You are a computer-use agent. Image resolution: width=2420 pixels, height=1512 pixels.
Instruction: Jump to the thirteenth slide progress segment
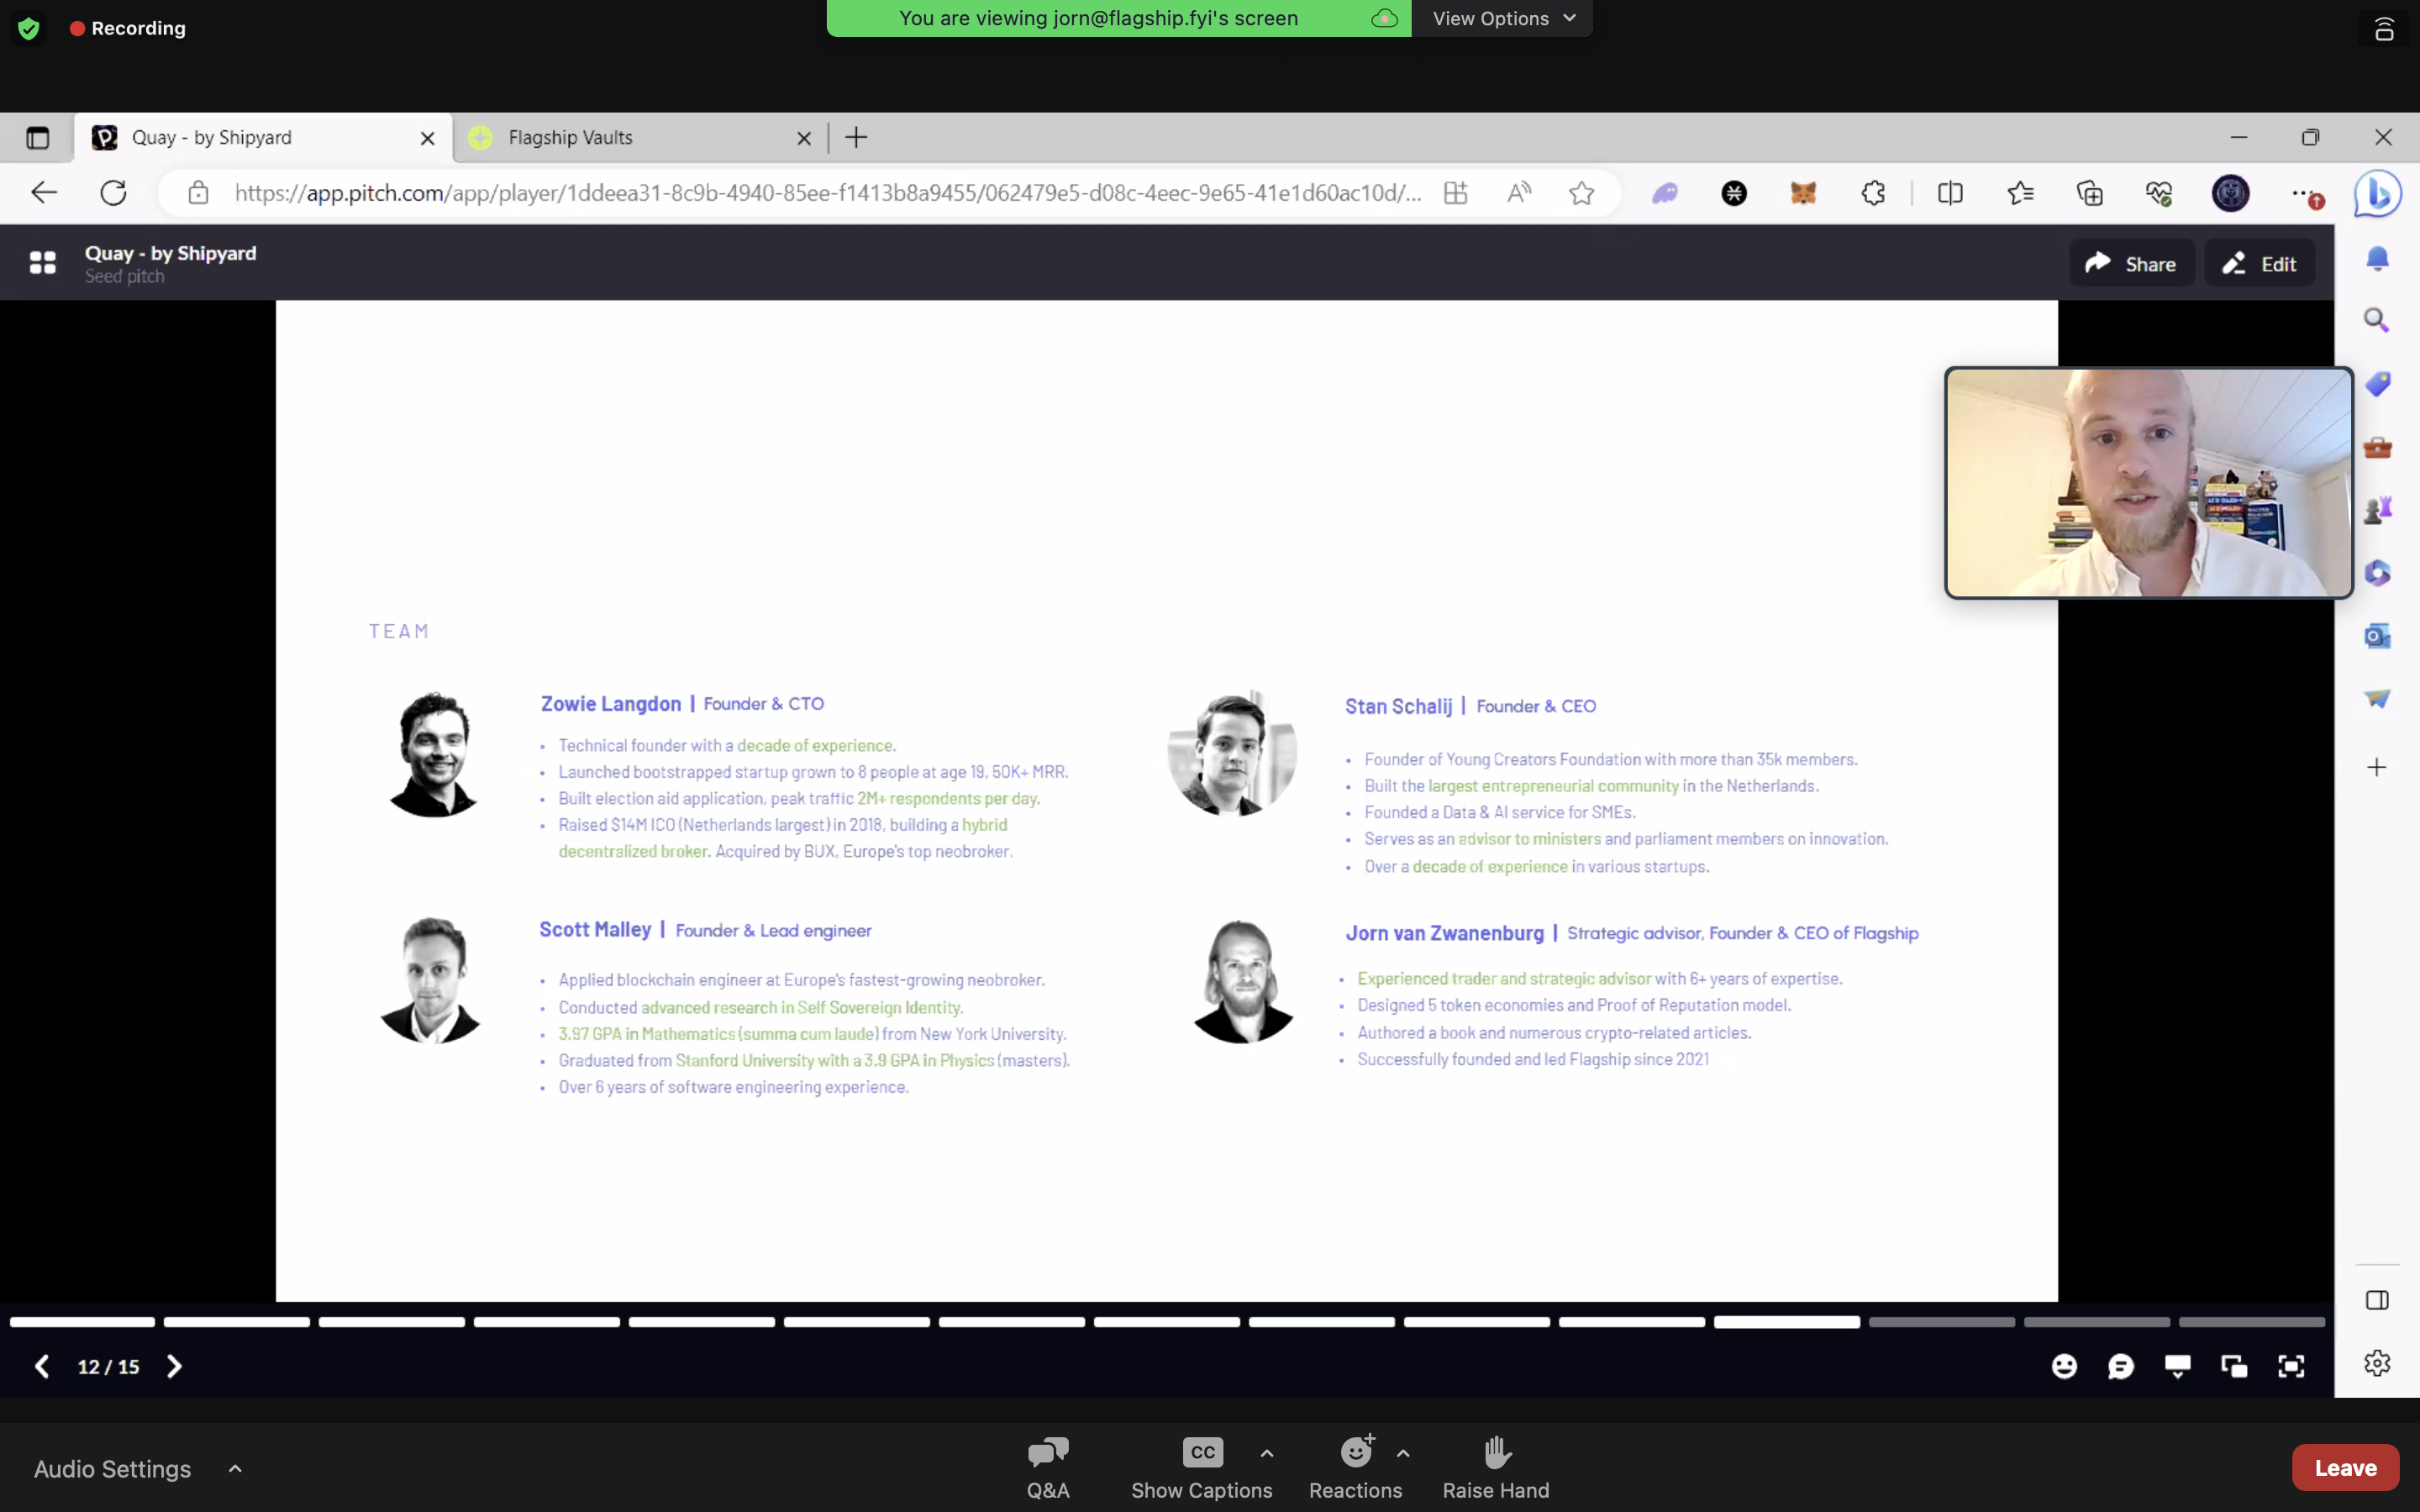coord(1942,1322)
